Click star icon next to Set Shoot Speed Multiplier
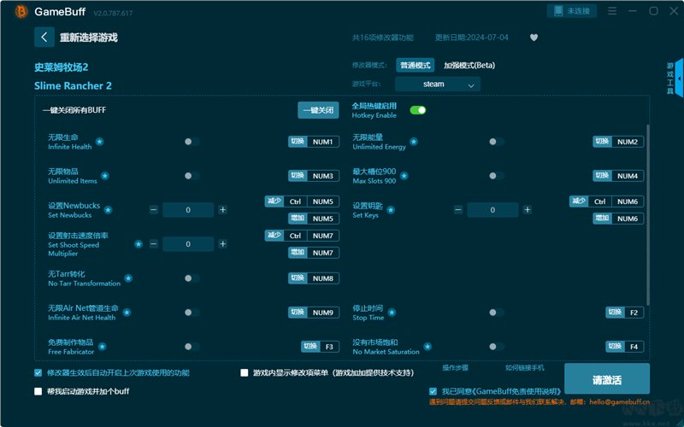Screen dimensions: 684x427 click(139, 244)
